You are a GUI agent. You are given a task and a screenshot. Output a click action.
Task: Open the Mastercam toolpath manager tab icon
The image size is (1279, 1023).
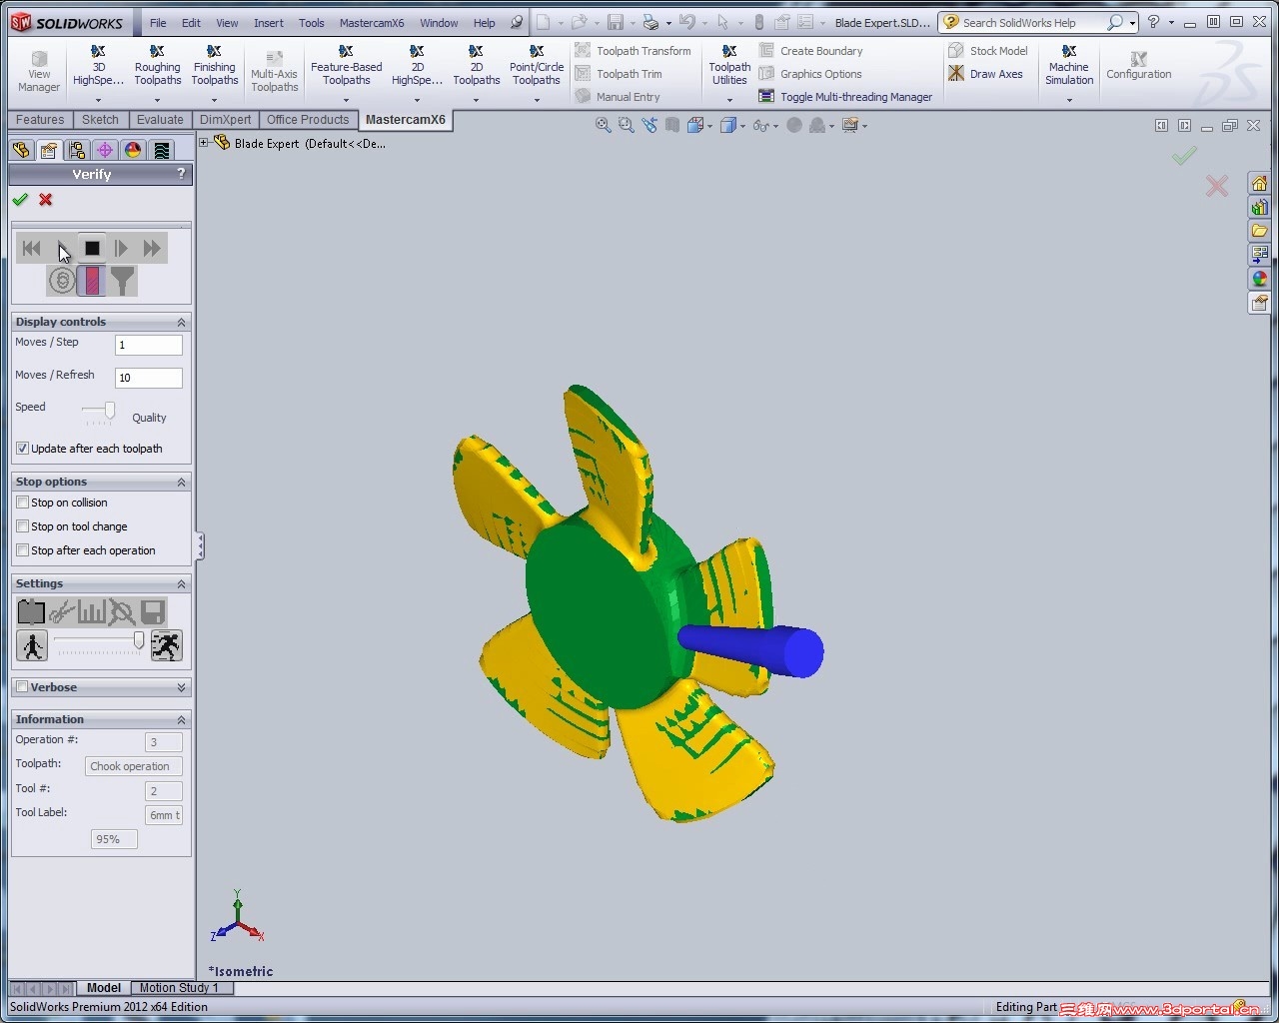[x=161, y=150]
